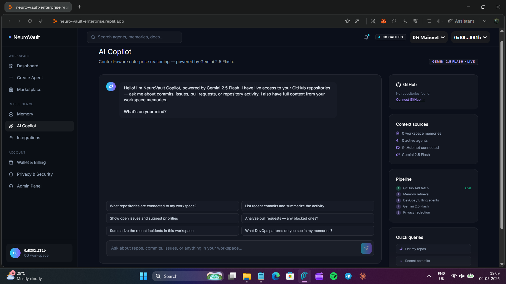The height and width of the screenshot is (284, 506).
Task: Open the 0G Mainnet network dropdown
Action: point(429,37)
